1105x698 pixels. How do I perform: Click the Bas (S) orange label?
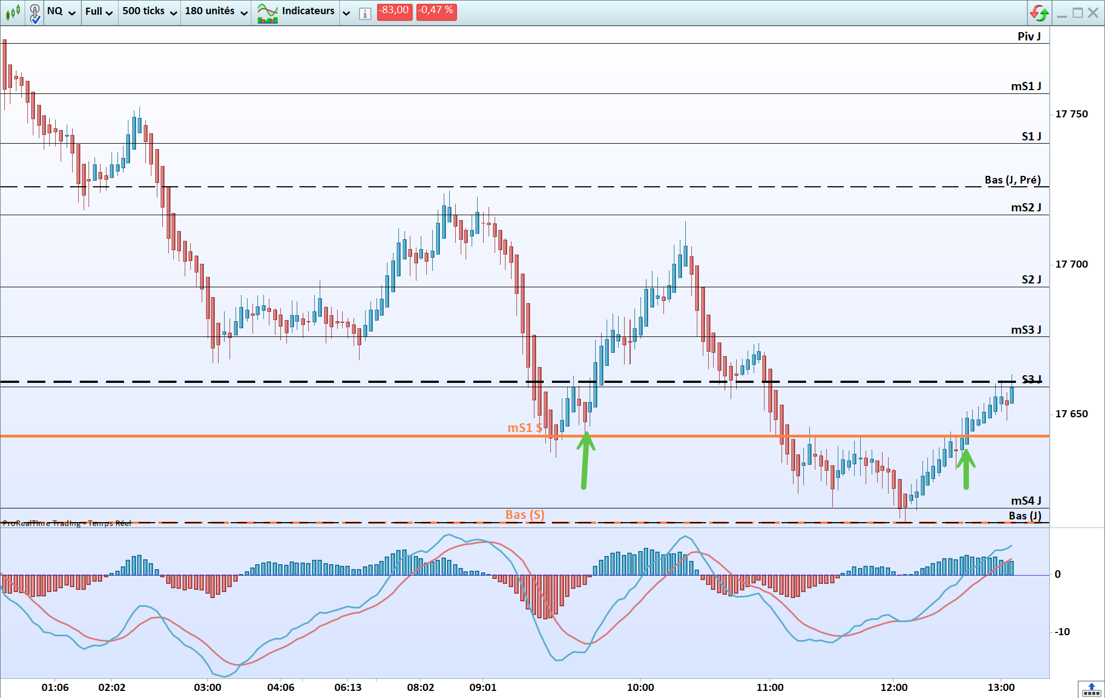tap(525, 514)
